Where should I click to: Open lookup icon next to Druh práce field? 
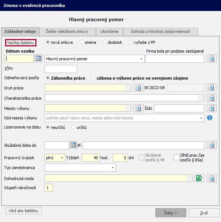pyautogui.click(x=138, y=88)
